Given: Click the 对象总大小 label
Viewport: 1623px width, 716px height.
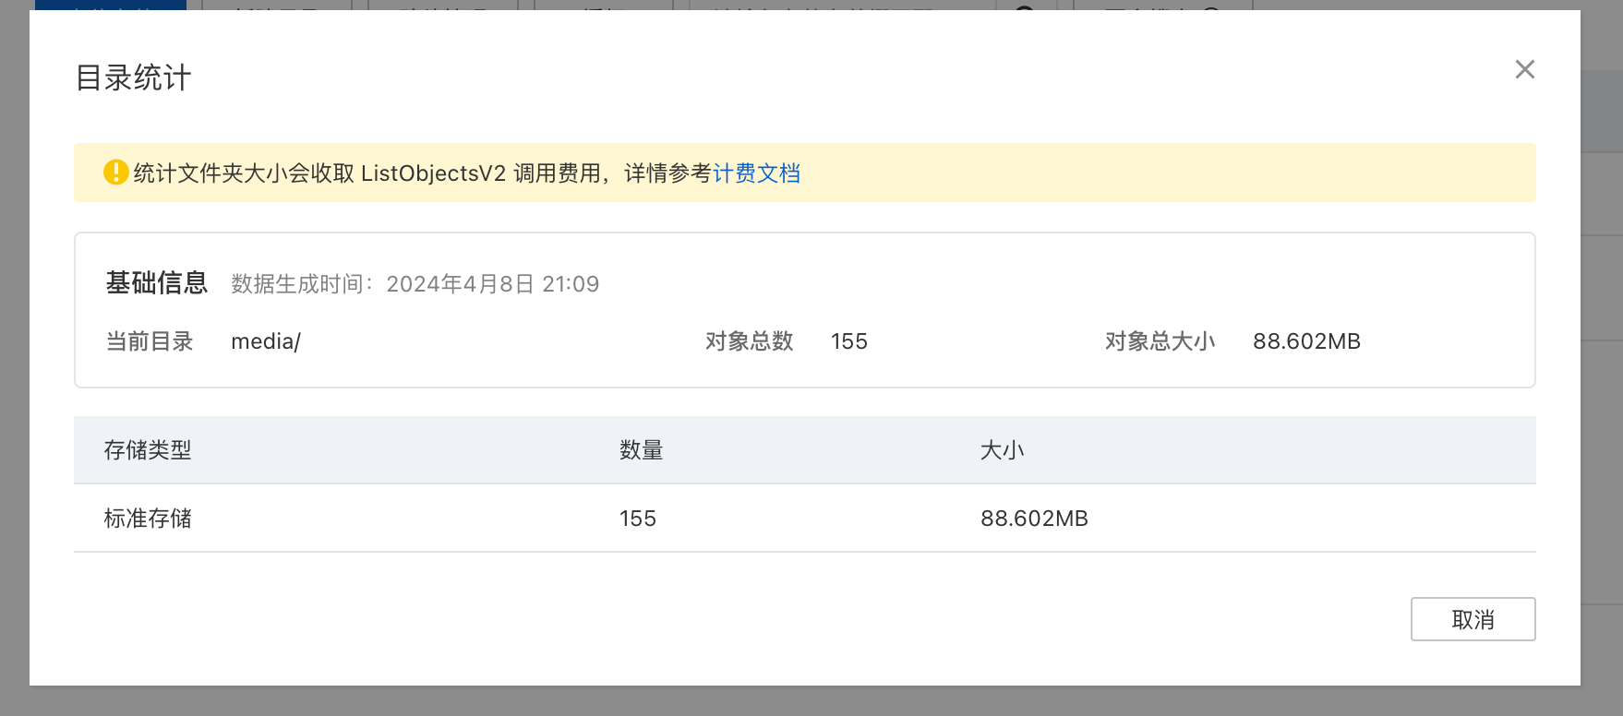Looking at the screenshot, I should click(1159, 341).
